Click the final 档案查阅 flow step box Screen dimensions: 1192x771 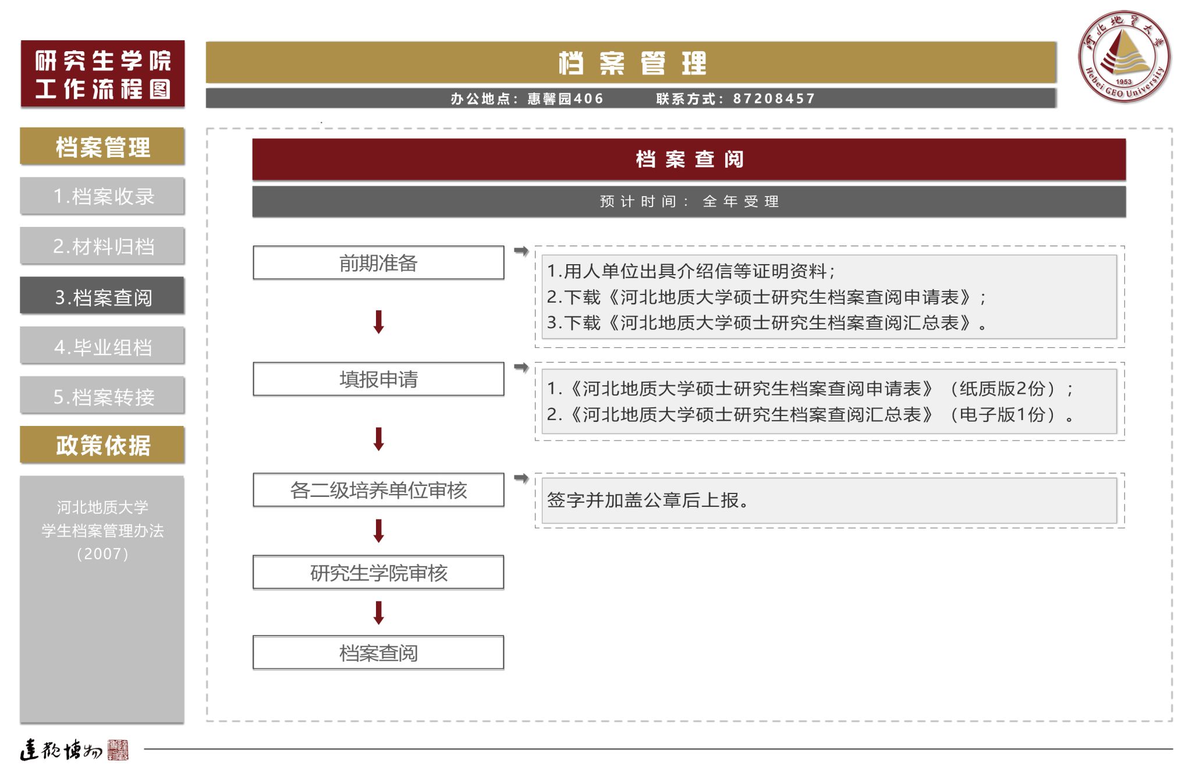378,653
